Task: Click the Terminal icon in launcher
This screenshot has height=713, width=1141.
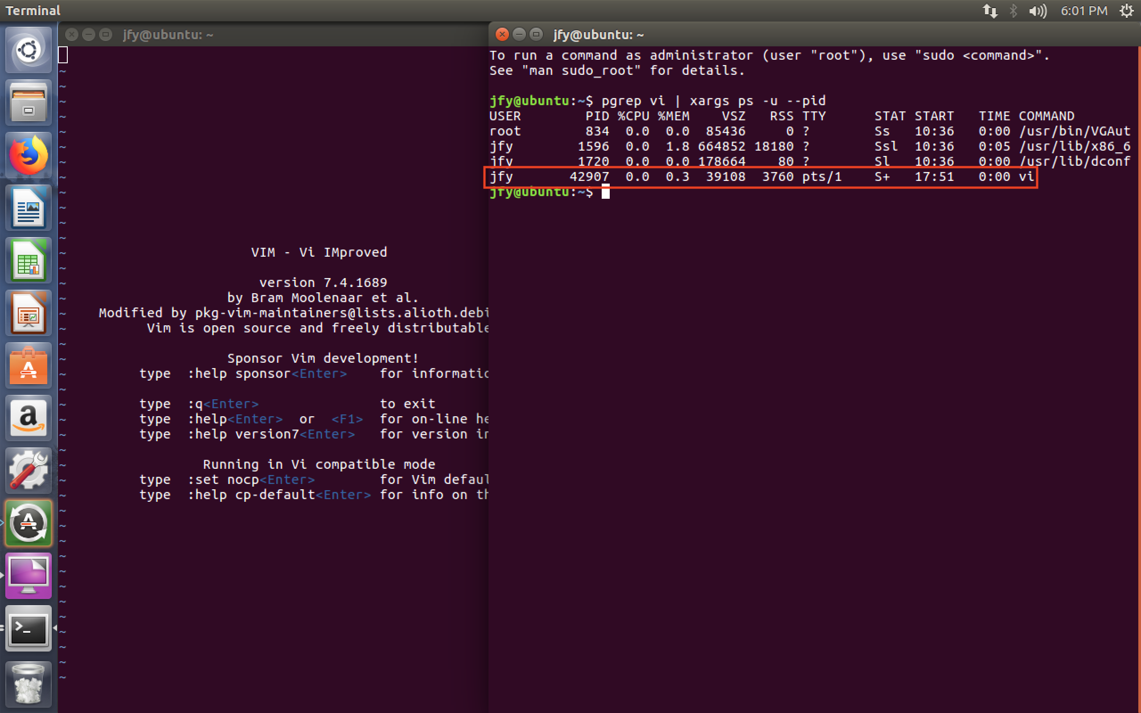Action: point(28,629)
